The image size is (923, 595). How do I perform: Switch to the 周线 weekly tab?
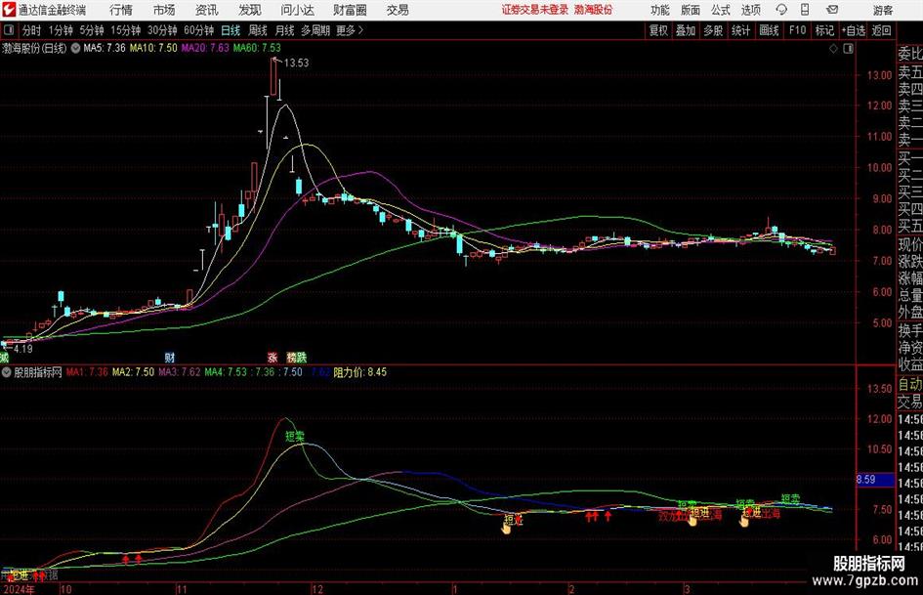pos(258,30)
